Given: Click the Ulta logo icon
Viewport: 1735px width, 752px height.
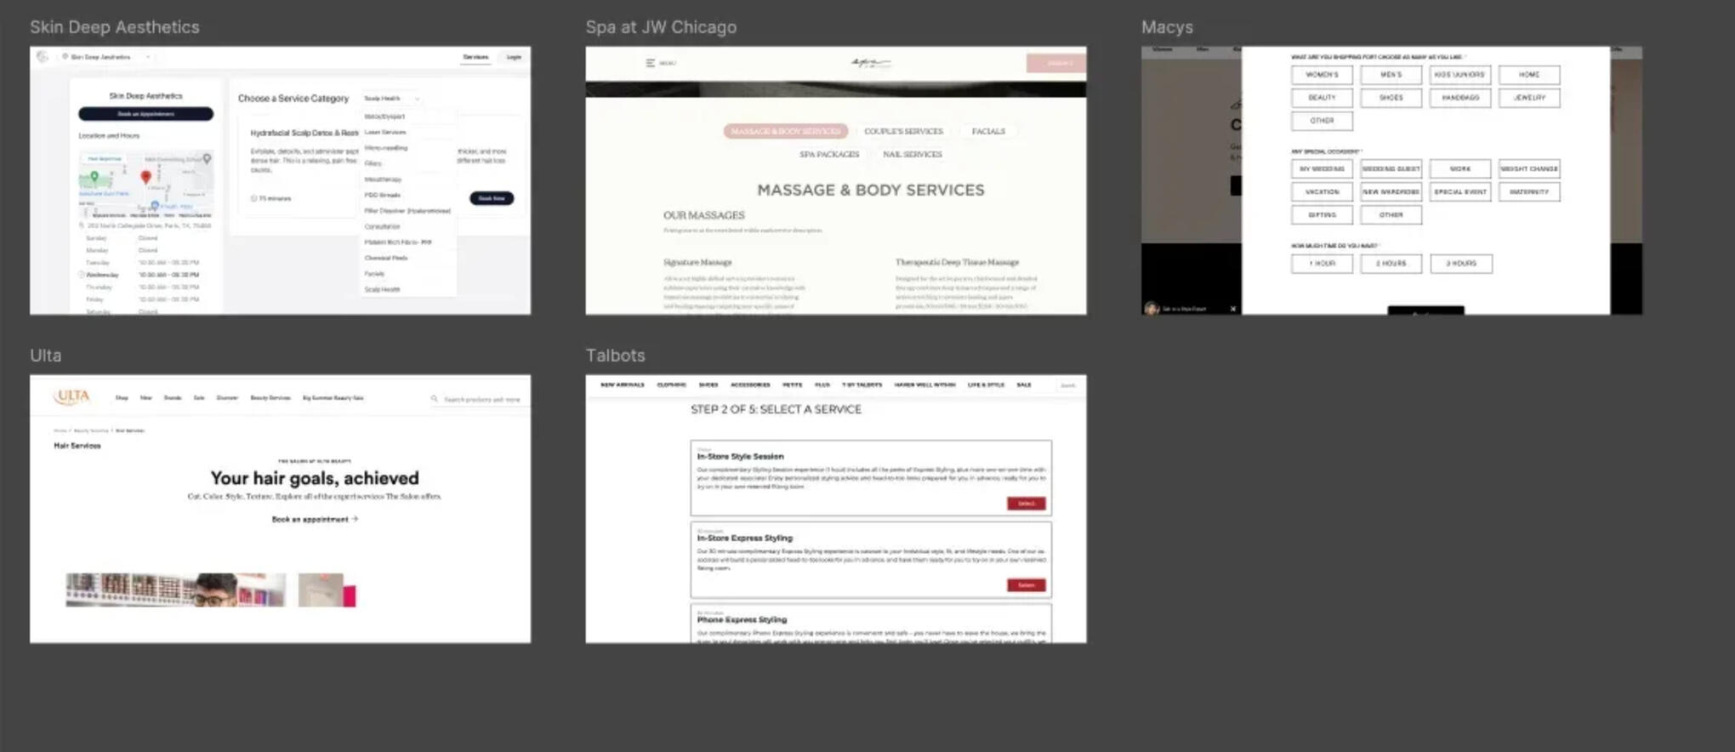Looking at the screenshot, I should click(72, 396).
